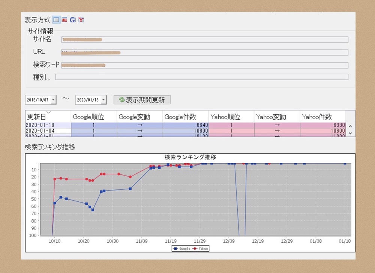The image size is (375, 273).
Task: Select the table display mode icon
Action: [56, 19]
